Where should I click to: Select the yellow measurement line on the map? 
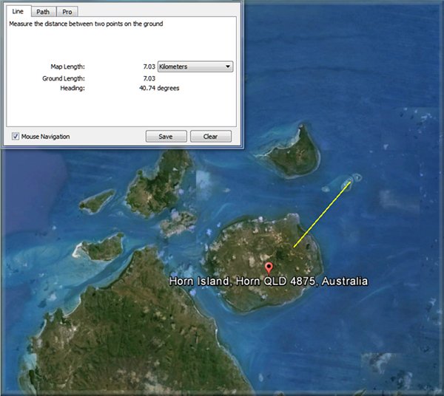(322, 214)
